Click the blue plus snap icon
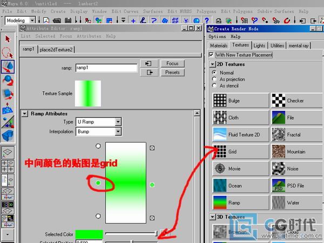 click(133, 21)
